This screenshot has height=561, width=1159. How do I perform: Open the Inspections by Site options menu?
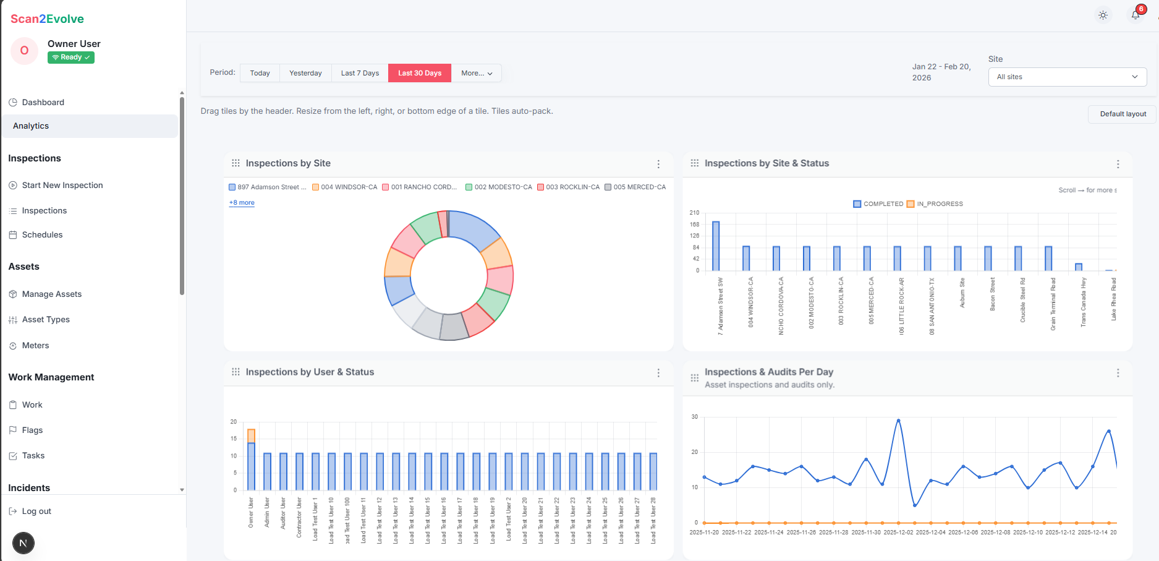658,164
